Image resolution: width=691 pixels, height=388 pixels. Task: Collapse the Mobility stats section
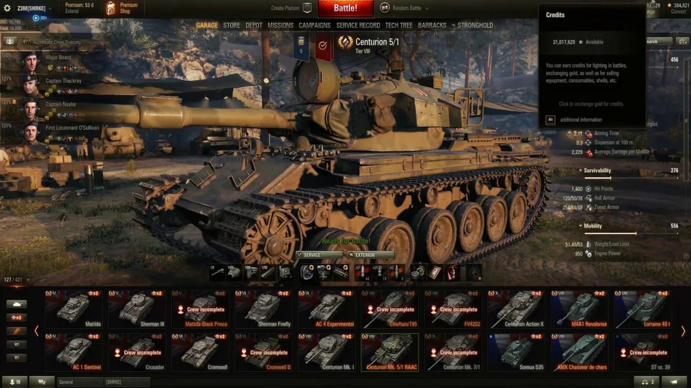[x=592, y=226]
